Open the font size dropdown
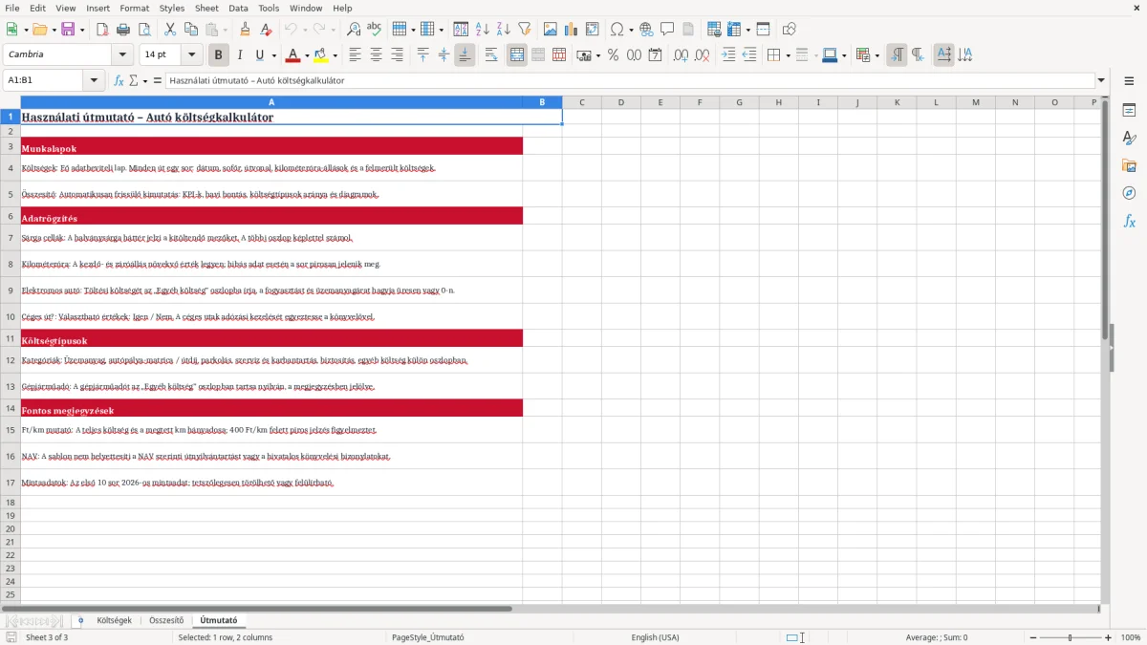 point(191,55)
